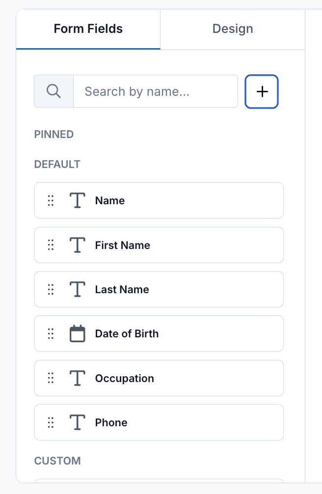This screenshot has height=494, width=322.
Task: Click the plus icon to add field
Action: pyautogui.click(x=262, y=91)
